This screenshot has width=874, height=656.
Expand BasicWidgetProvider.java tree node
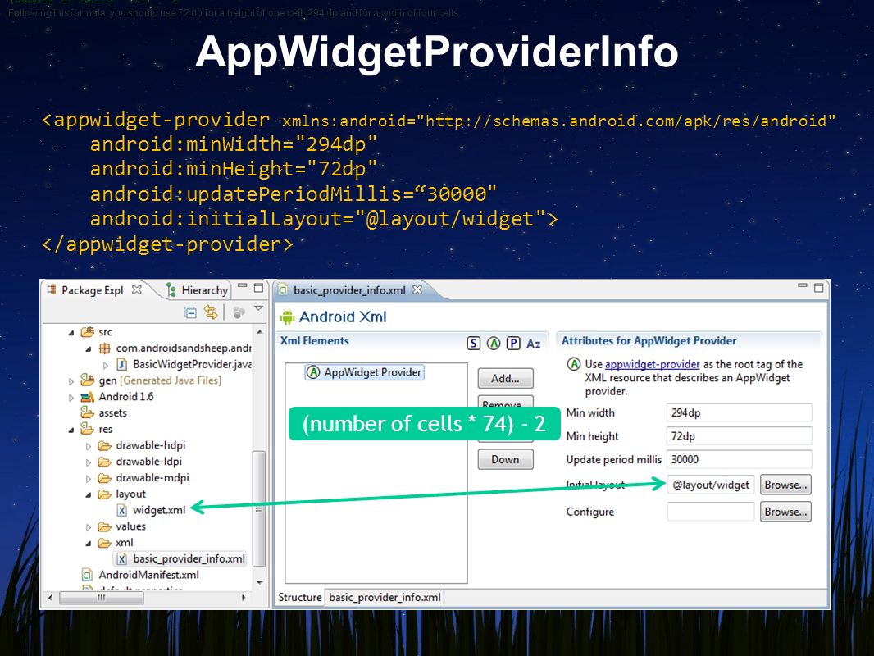click(105, 365)
